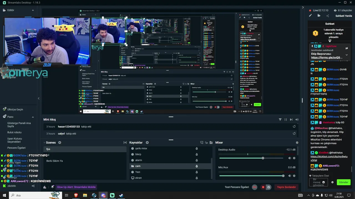Skip the current alert in Mini Akış

pos(291,120)
